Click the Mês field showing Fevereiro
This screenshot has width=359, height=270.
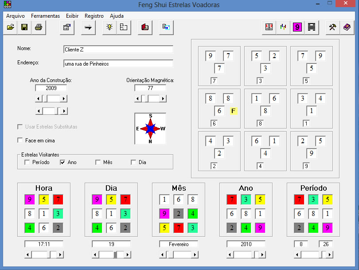click(179, 244)
